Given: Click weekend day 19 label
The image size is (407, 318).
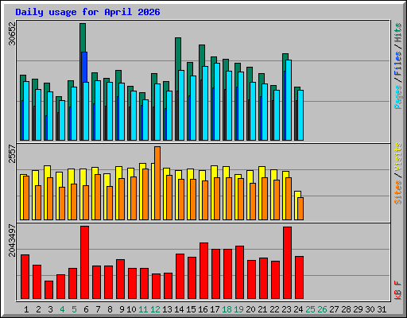Looking at the screenshot, I should [x=239, y=309].
